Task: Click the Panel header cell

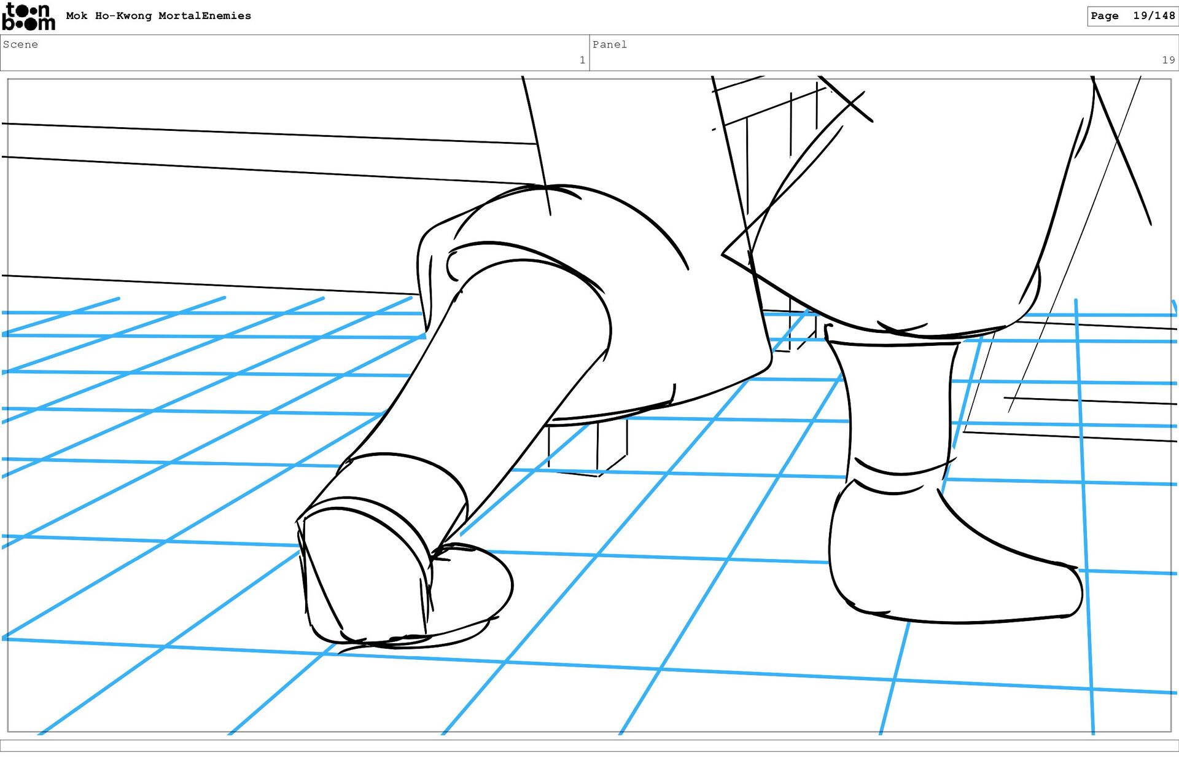Action: (883, 53)
